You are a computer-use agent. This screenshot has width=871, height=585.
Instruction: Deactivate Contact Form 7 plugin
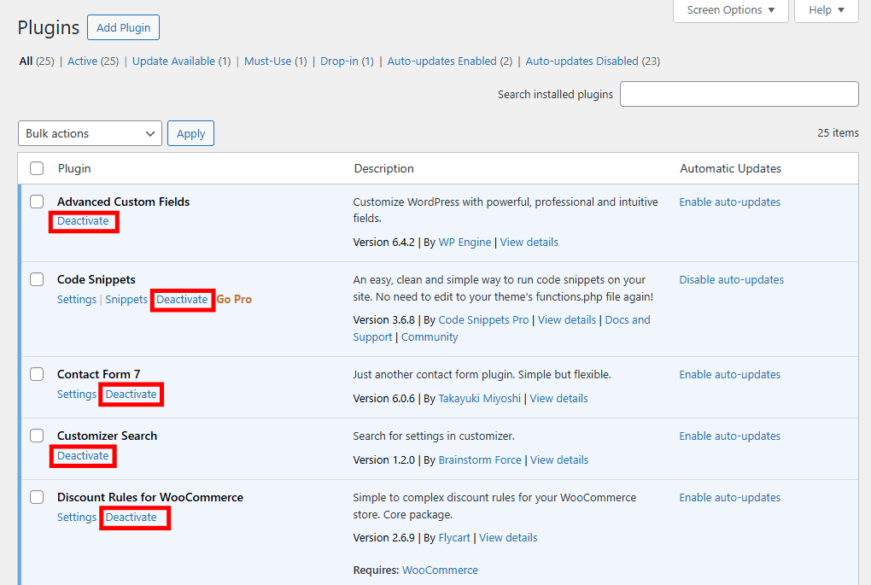click(x=132, y=395)
